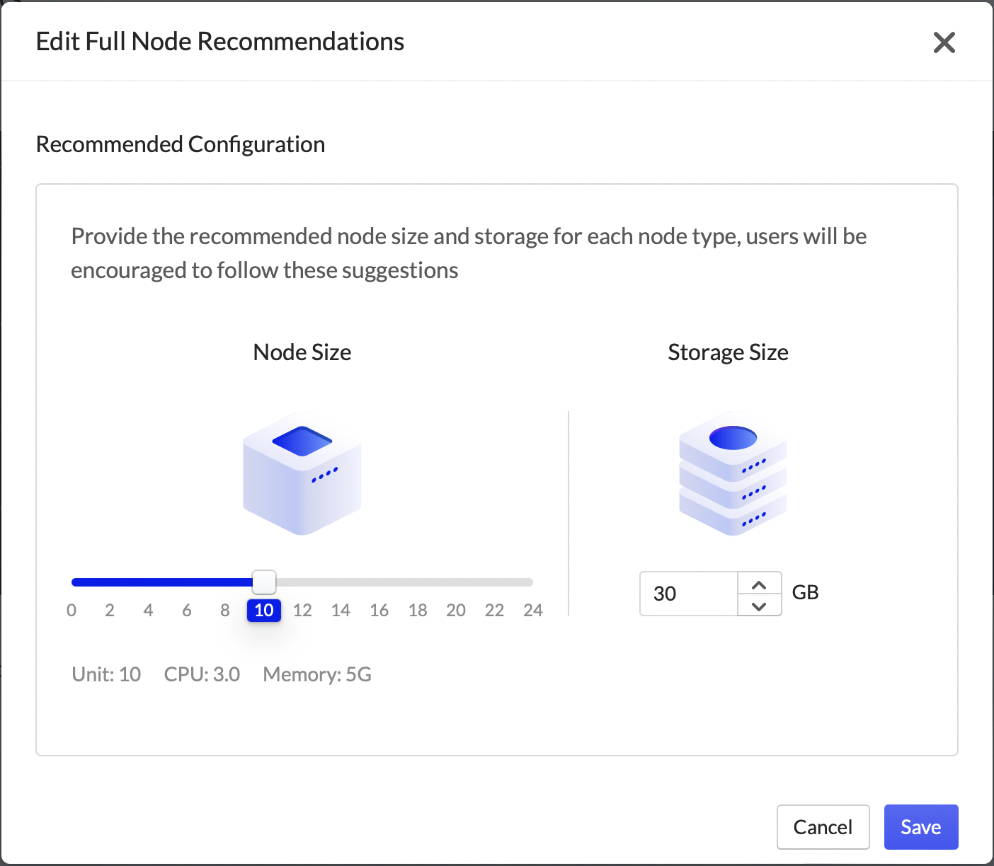The height and width of the screenshot is (866, 994).
Task: Set node size slider to 24
Action: click(532, 610)
